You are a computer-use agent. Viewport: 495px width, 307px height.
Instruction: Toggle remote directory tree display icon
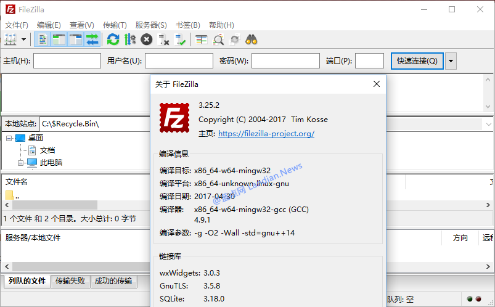[x=75, y=39]
